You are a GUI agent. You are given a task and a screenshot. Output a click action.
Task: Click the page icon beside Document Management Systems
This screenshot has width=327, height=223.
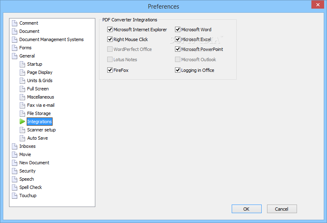(15, 39)
